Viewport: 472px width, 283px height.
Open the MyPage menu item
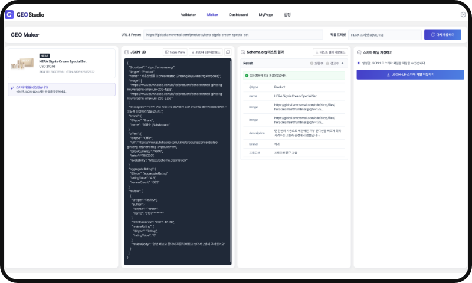(265, 14)
